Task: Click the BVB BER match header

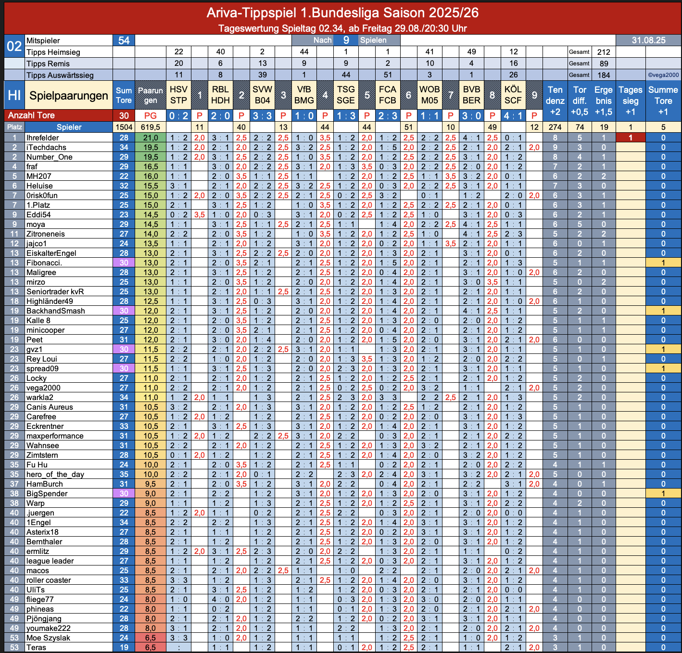Action: tap(471, 95)
